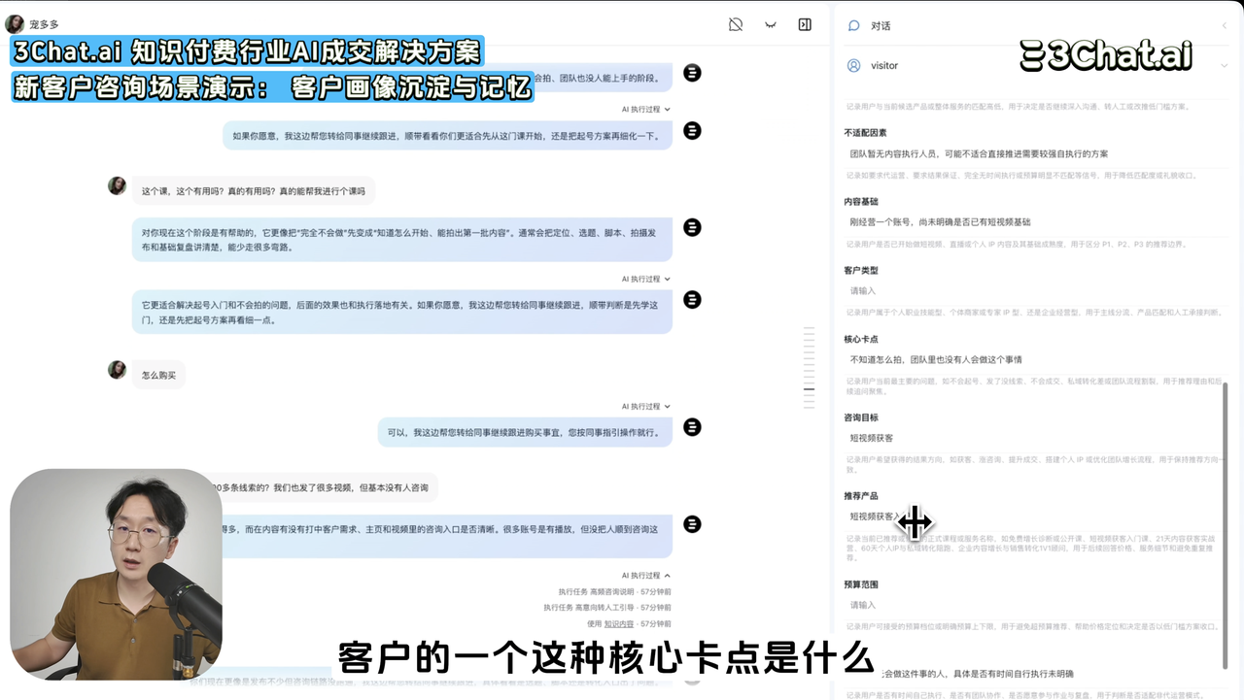This screenshot has height=700, width=1244.
Task: Click AI avatar beside '咨询入口是否清晰' reply
Action: pos(692,524)
